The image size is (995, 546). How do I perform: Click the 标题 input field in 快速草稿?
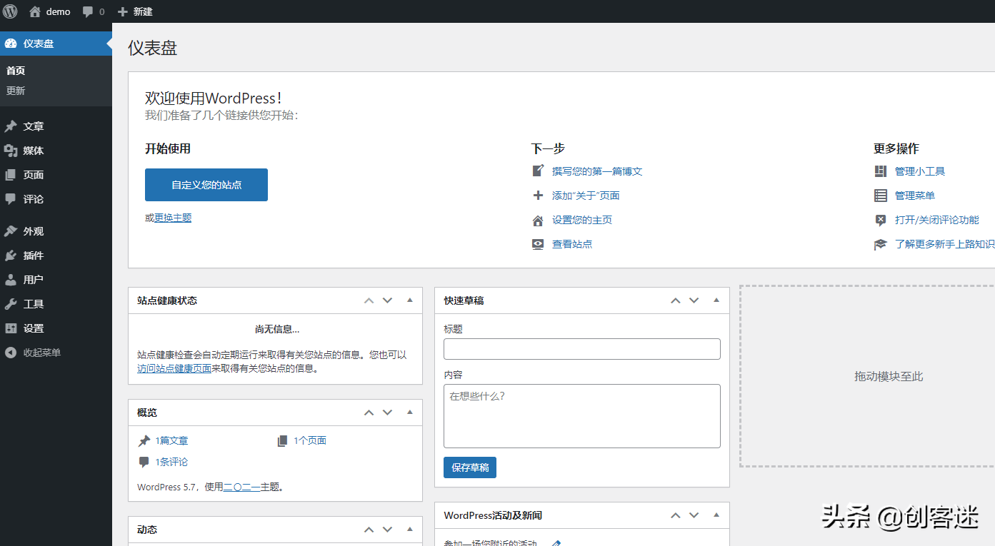[581, 349]
